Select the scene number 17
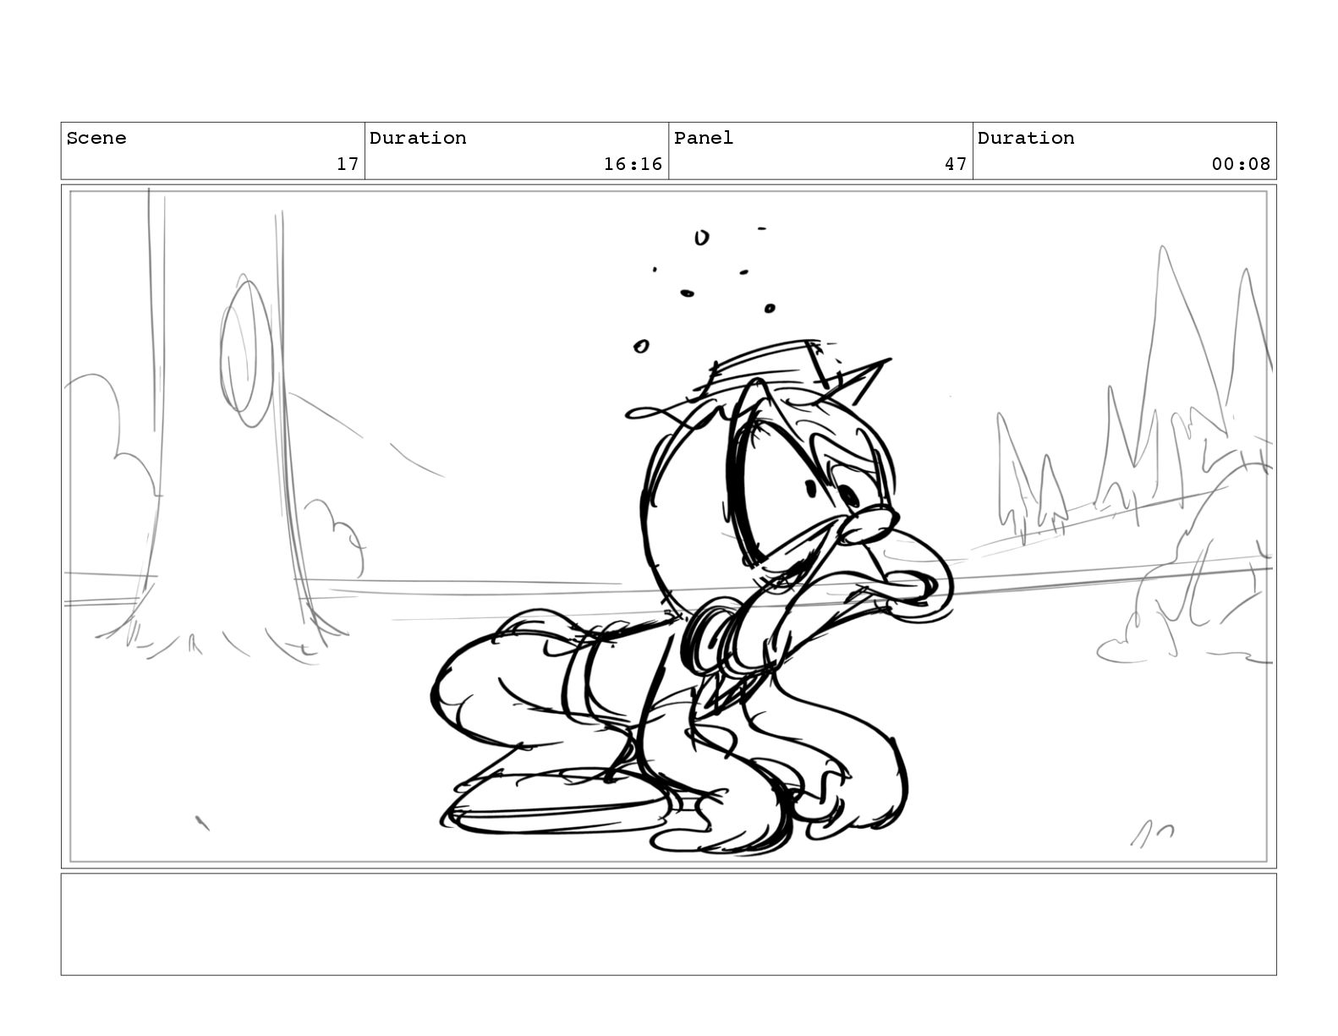The height and width of the screenshot is (1036, 1338). point(348,164)
